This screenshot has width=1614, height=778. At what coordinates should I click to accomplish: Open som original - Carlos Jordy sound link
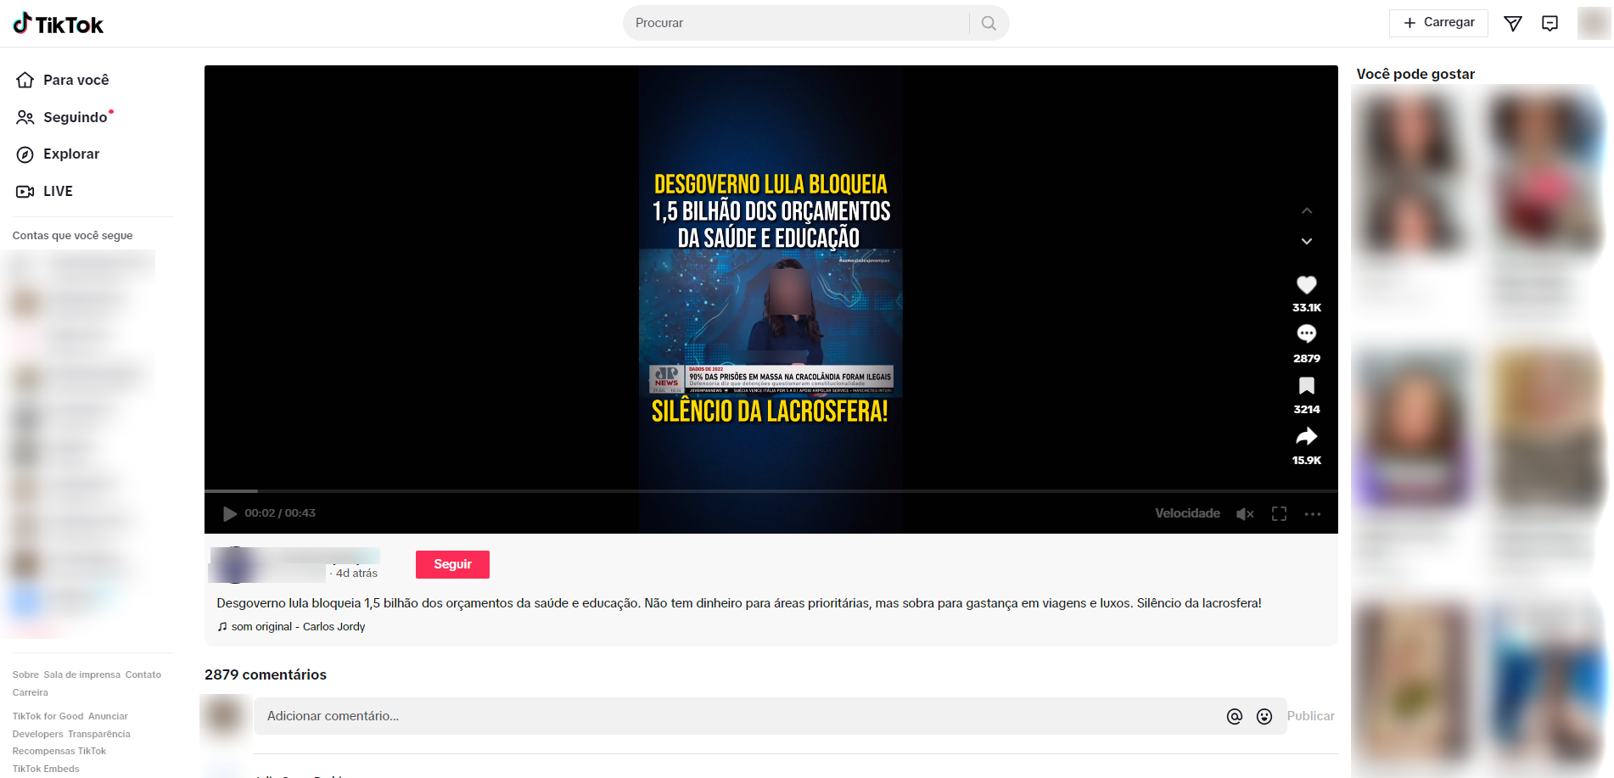[291, 627]
